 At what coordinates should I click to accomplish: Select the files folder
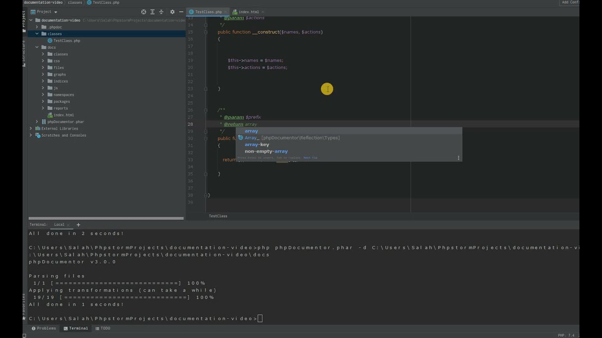click(58, 68)
